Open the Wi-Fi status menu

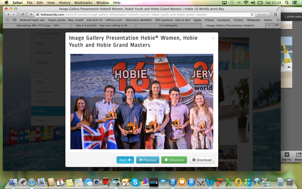(x=246, y=3)
